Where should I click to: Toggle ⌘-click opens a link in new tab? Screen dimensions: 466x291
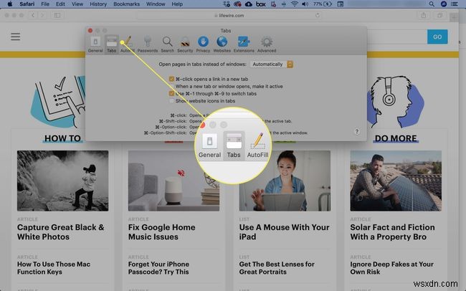tap(171, 79)
